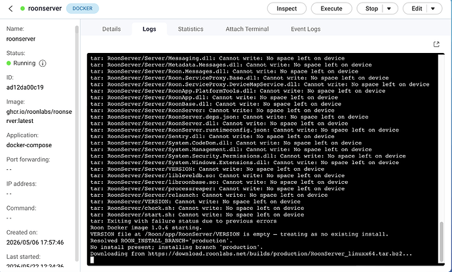Click log line about processreaper
Viewport: 452px width, 272px height.
coord(217,188)
